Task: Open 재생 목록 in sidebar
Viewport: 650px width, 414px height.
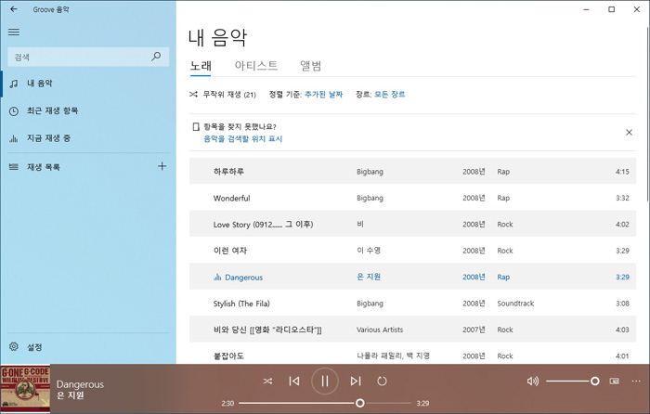Action: coord(79,166)
